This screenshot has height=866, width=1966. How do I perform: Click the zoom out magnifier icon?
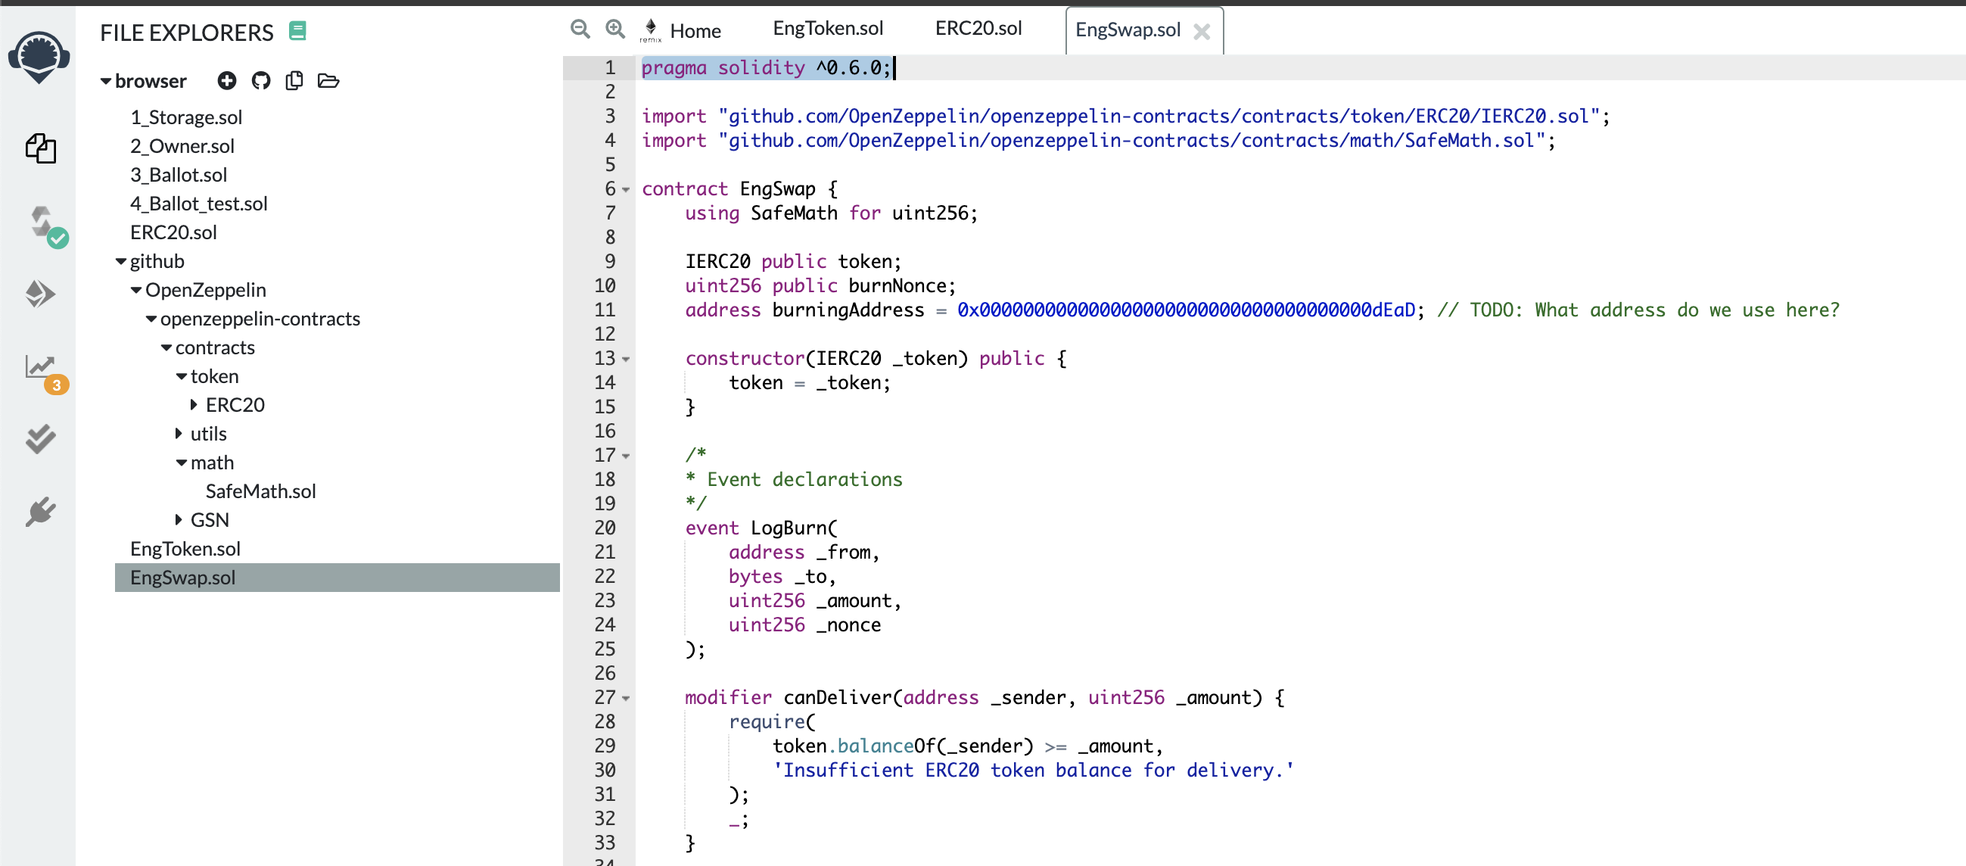(x=580, y=29)
